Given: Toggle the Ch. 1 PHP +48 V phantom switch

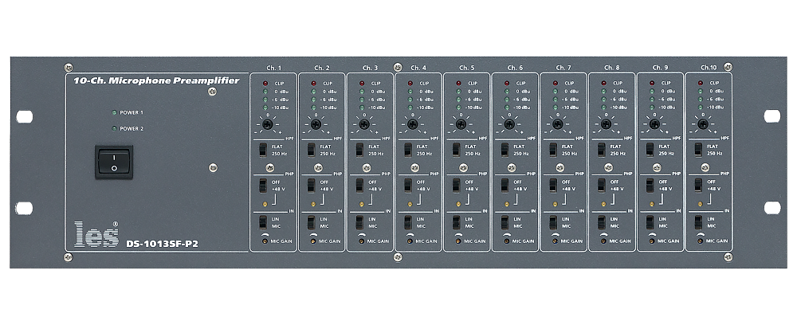Looking at the screenshot, I should 263,186.
